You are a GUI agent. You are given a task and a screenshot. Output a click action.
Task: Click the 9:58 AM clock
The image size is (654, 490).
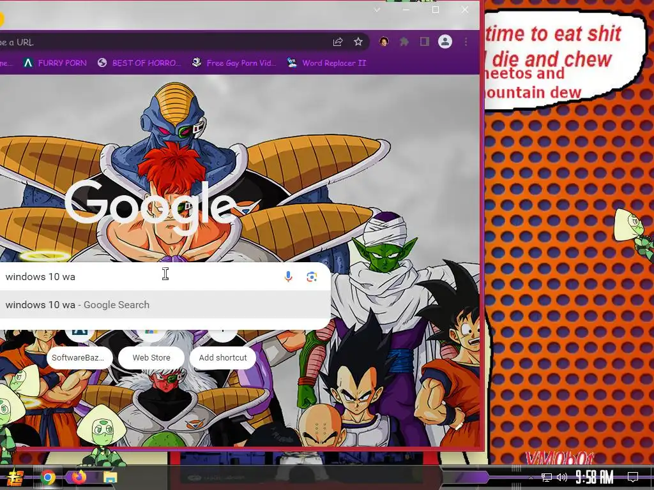pos(595,477)
